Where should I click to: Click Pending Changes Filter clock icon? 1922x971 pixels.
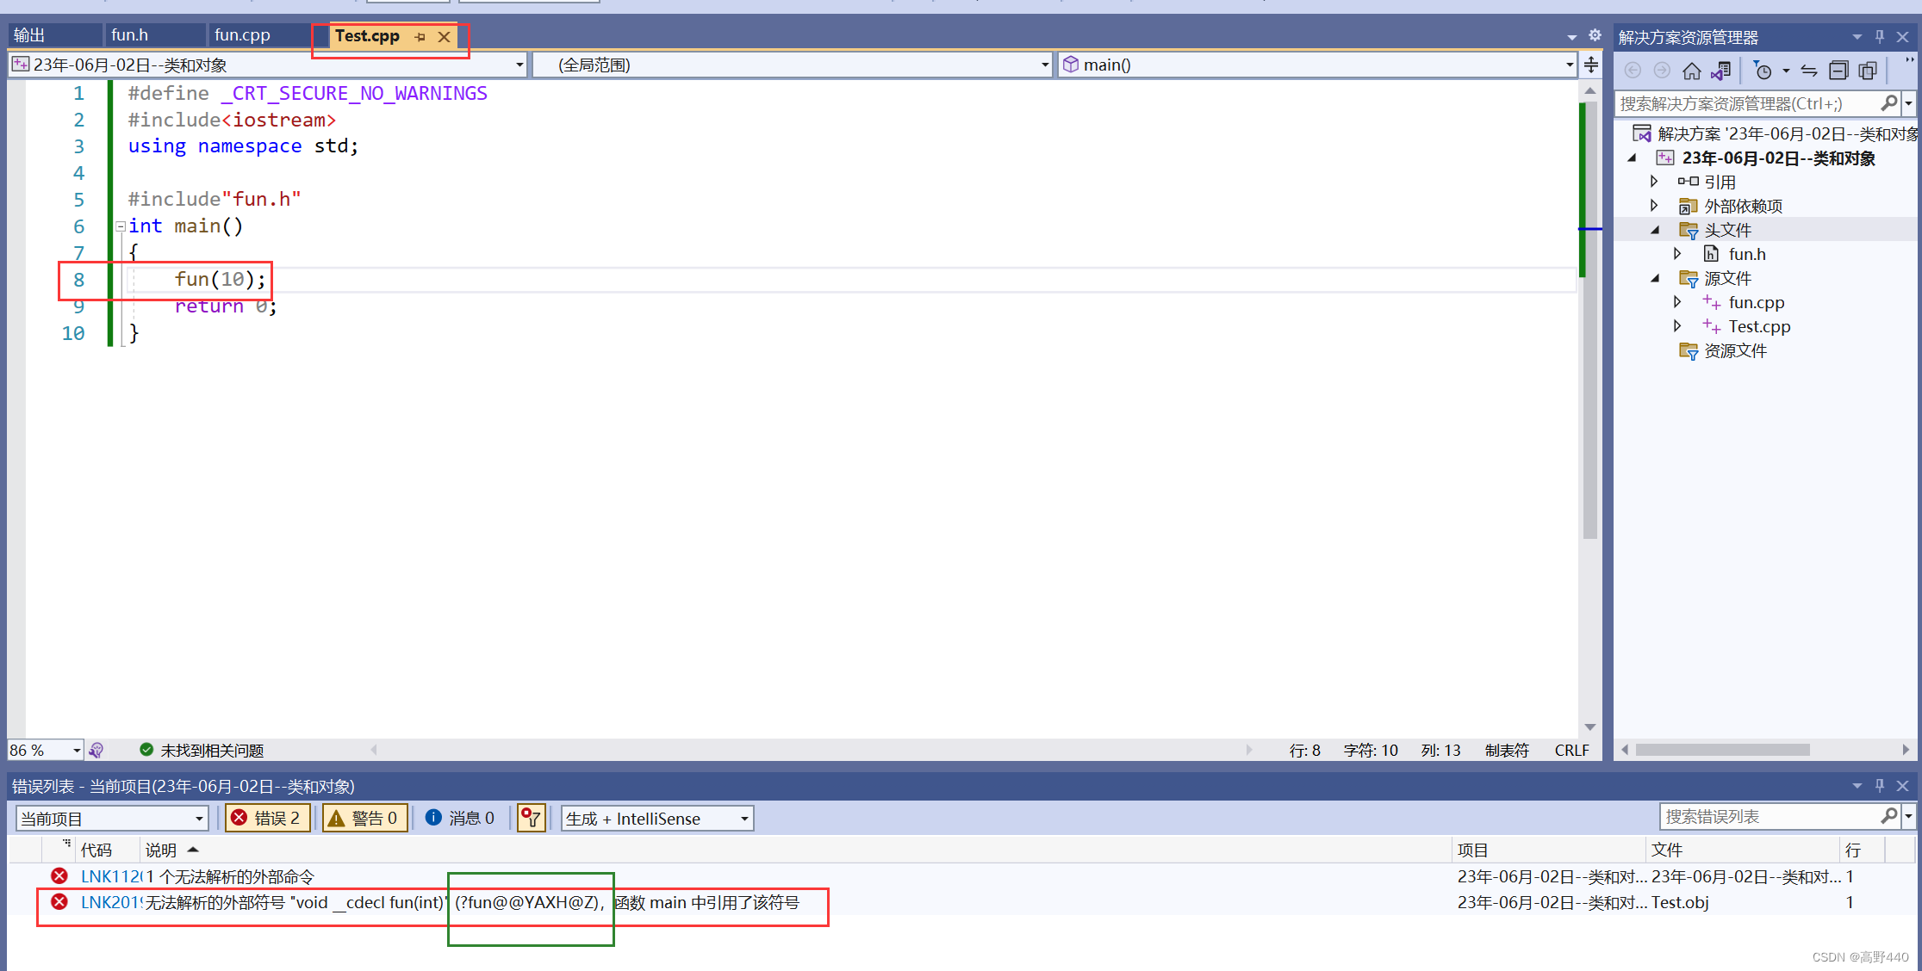pyautogui.click(x=1763, y=71)
